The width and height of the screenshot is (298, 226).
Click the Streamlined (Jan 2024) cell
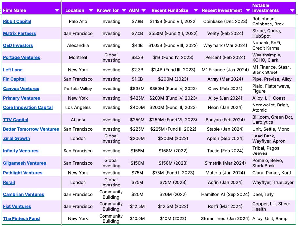225,218
